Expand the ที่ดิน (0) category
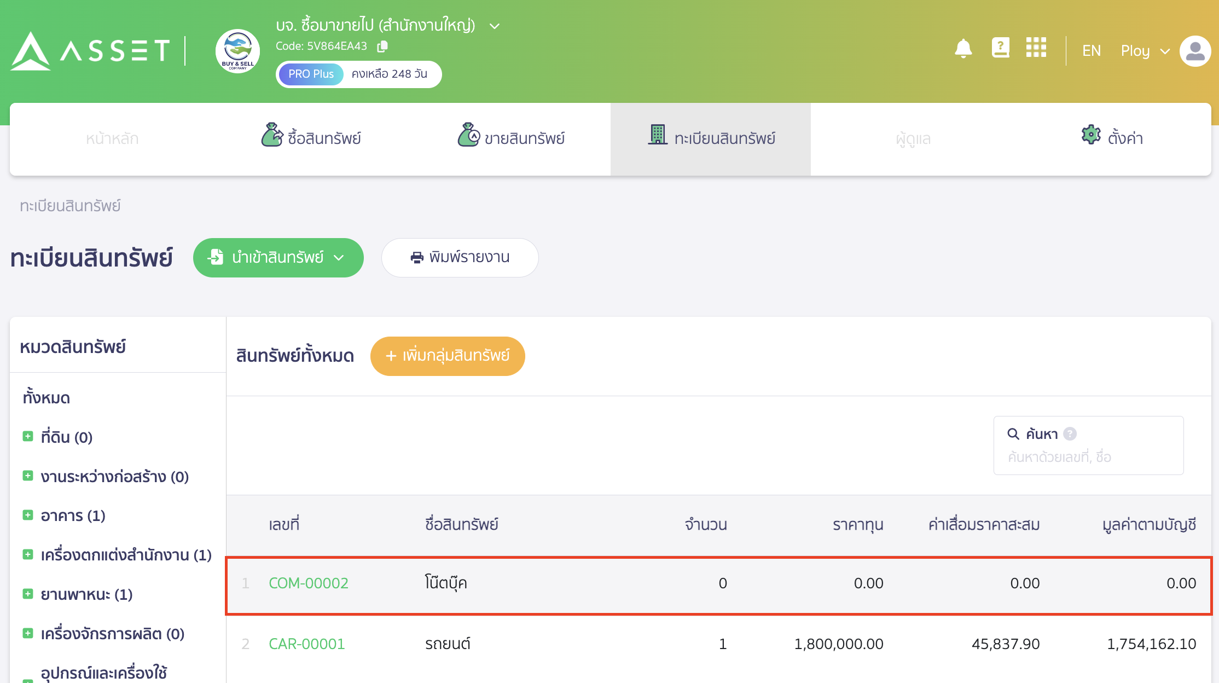 point(28,437)
